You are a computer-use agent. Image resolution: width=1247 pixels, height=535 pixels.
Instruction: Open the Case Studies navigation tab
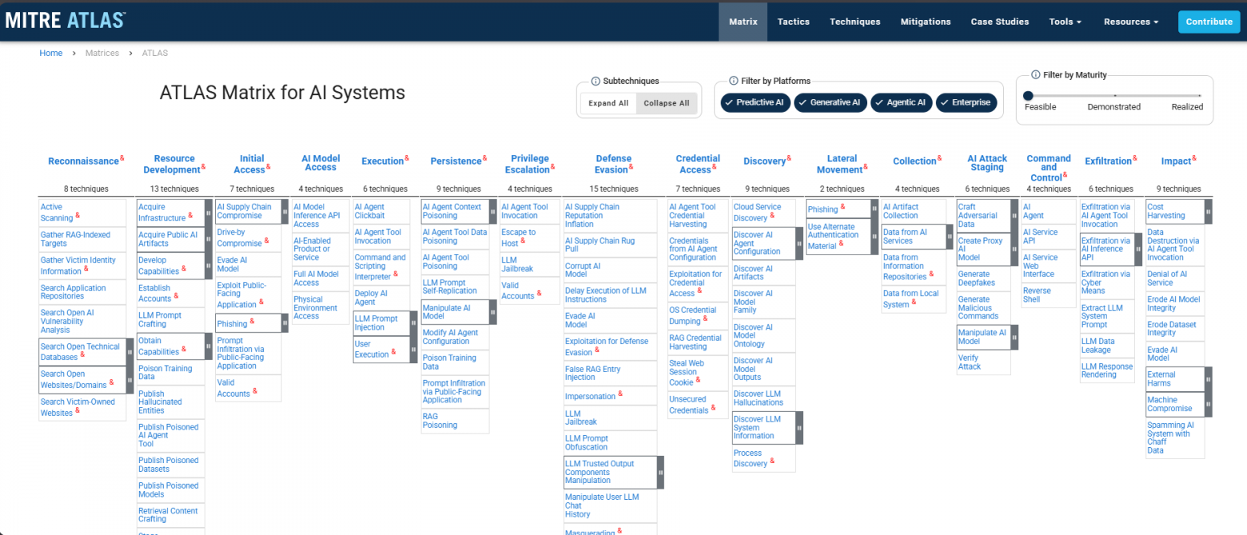1000,22
